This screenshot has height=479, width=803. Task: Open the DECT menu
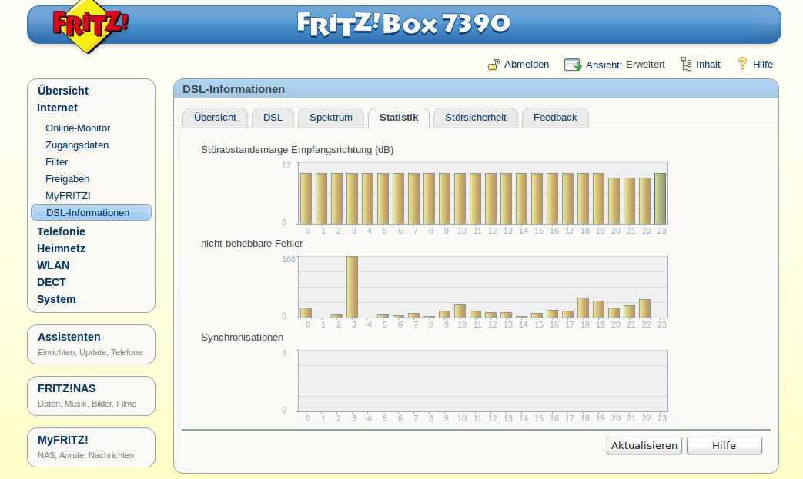[x=52, y=282]
